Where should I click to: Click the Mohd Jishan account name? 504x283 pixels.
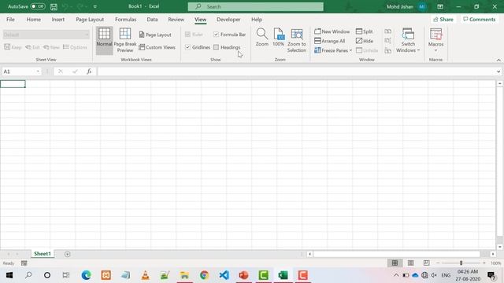tap(400, 6)
